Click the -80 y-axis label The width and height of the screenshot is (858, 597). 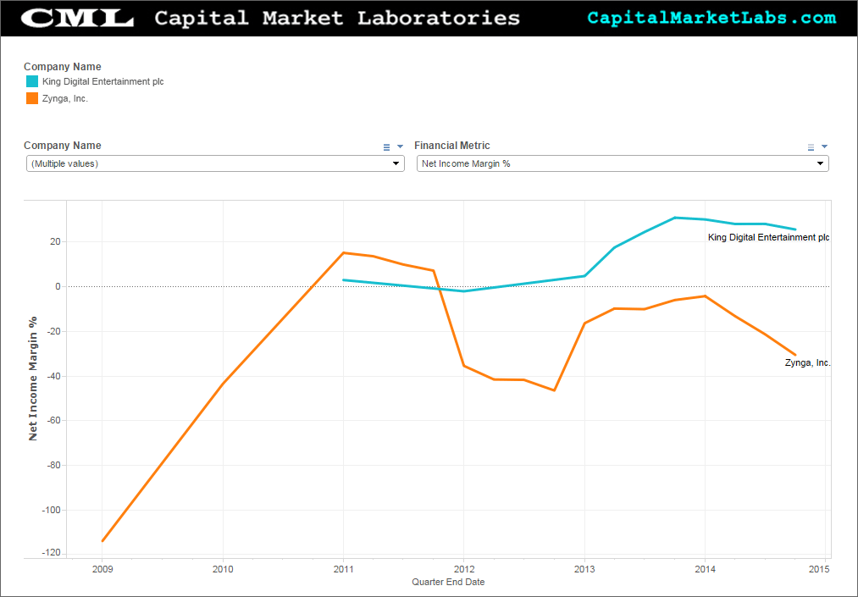point(53,466)
